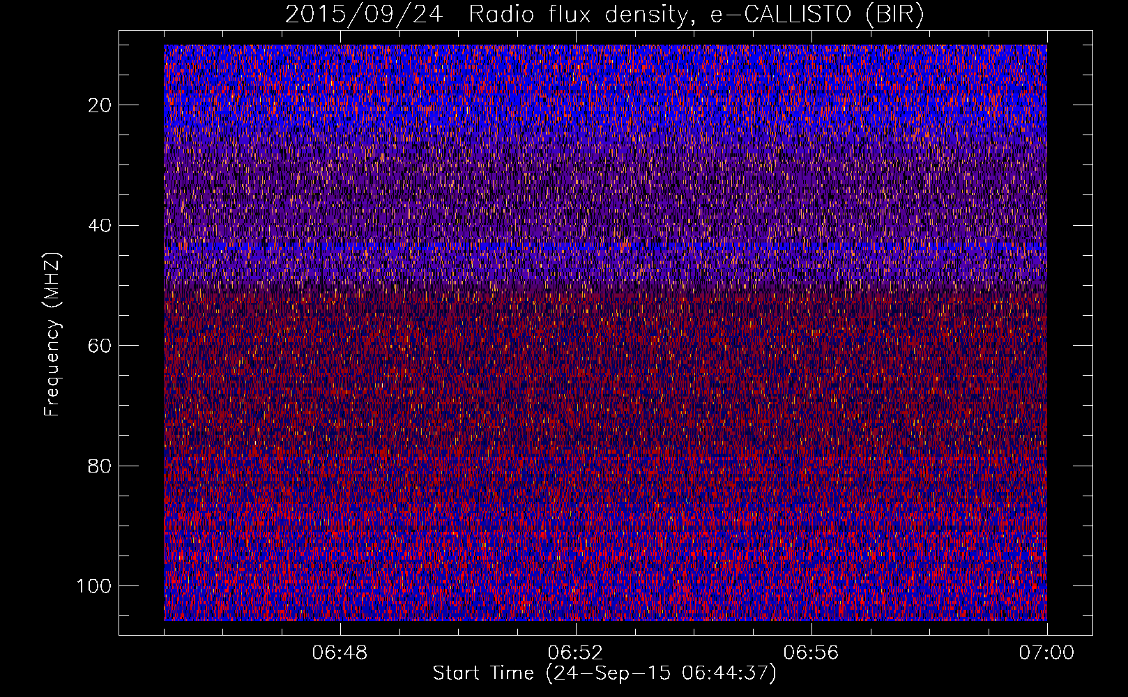
Task: Click the 07:00 time tick label
Action: tap(1046, 653)
